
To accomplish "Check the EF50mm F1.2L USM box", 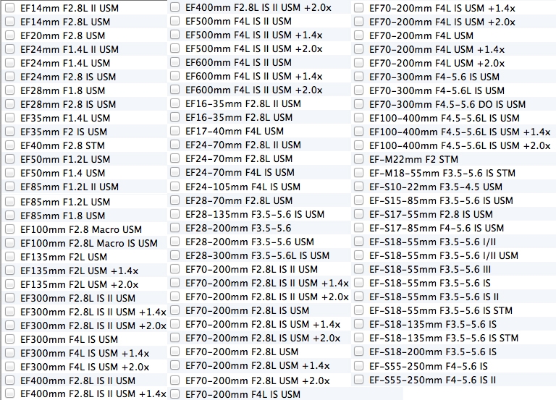I will click(x=10, y=159).
